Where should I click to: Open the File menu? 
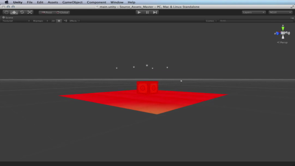[x=29, y=2]
